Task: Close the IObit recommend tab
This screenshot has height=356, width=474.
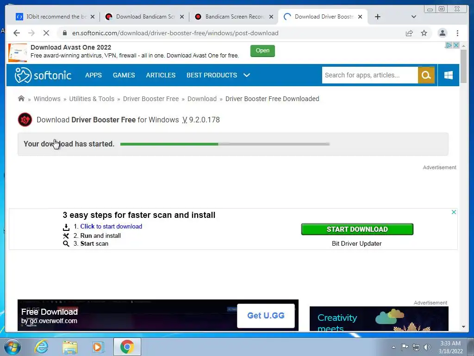Action: [93, 17]
